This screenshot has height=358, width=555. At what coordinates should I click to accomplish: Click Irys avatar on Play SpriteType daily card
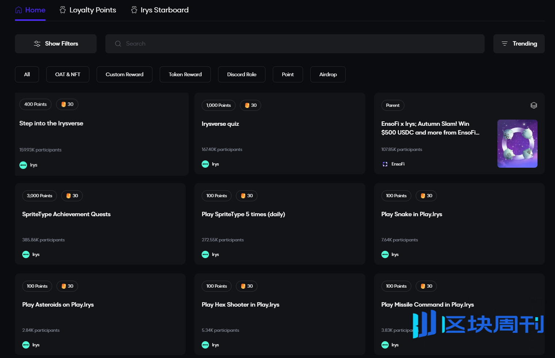click(205, 254)
